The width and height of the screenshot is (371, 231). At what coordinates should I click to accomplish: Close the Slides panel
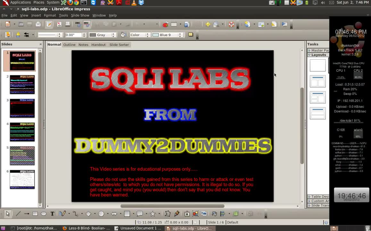click(40, 44)
